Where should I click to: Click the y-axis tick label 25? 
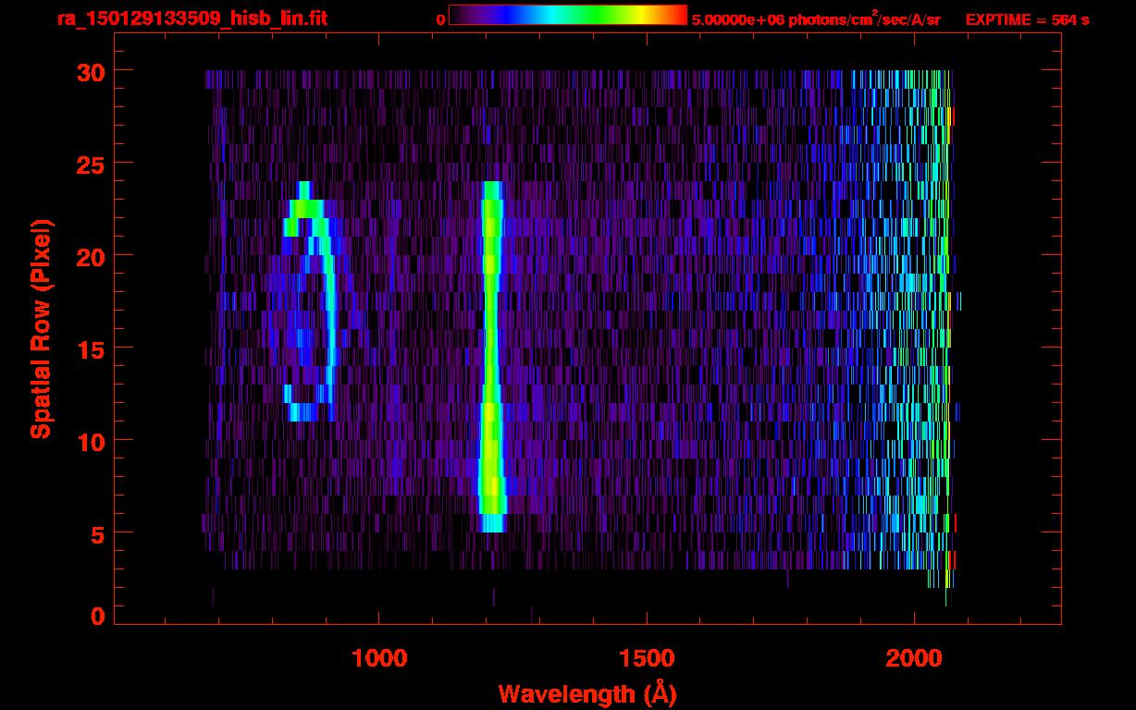[89, 164]
